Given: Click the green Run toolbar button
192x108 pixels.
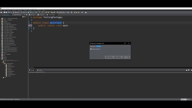Looking at the screenshot, I should tap(36, 12).
